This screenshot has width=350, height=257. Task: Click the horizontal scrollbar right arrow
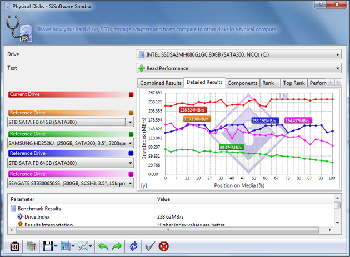tap(329, 230)
